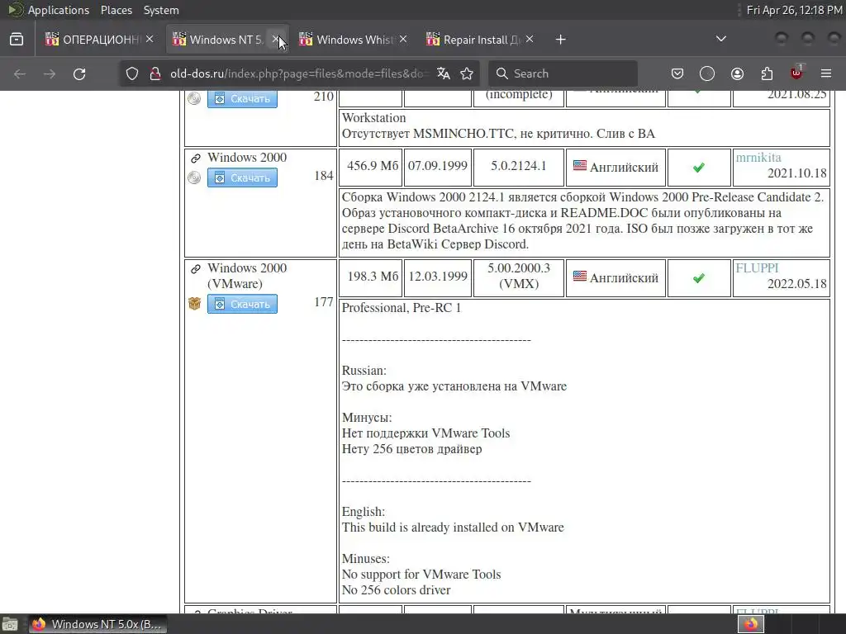Image resolution: width=846 pixels, height=634 pixels.
Task: Go forward to the next page
Action: tap(50, 73)
